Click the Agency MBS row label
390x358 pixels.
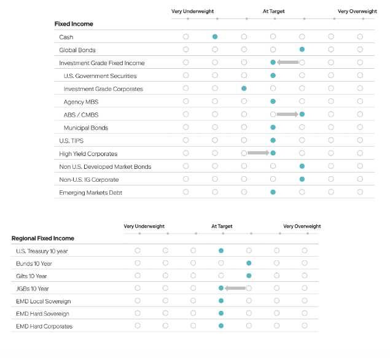pos(81,102)
